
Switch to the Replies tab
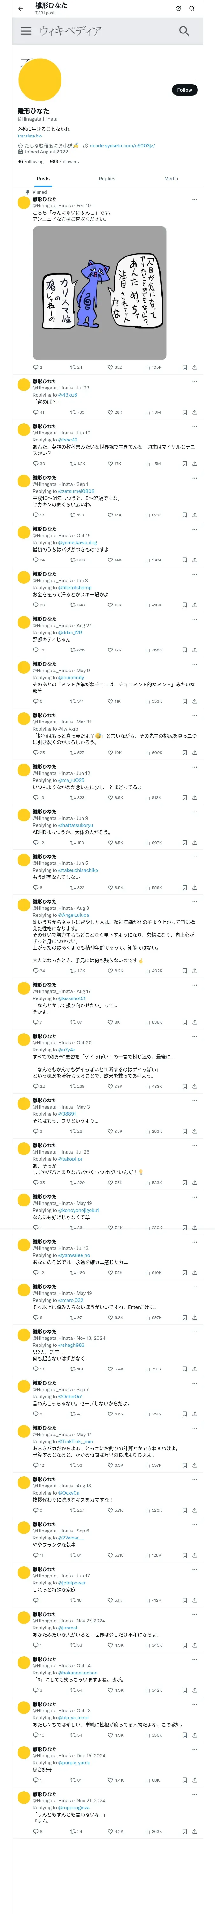click(107, 178)
